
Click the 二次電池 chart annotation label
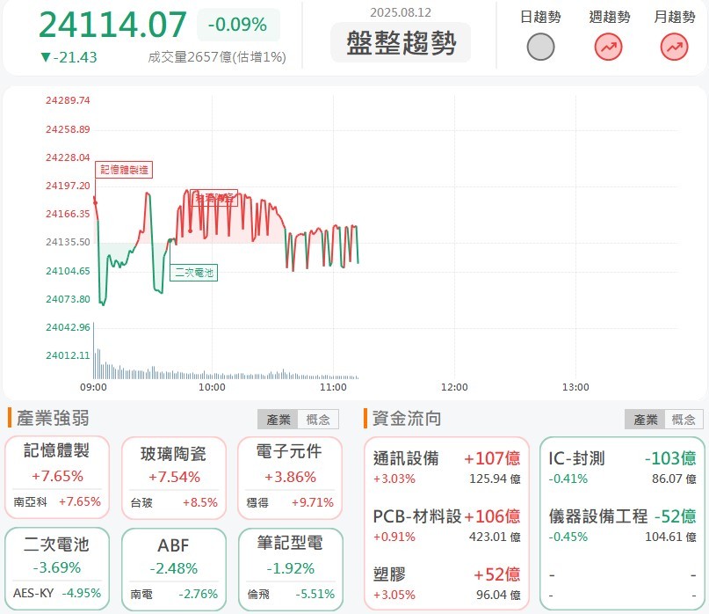tap(193, 273)
